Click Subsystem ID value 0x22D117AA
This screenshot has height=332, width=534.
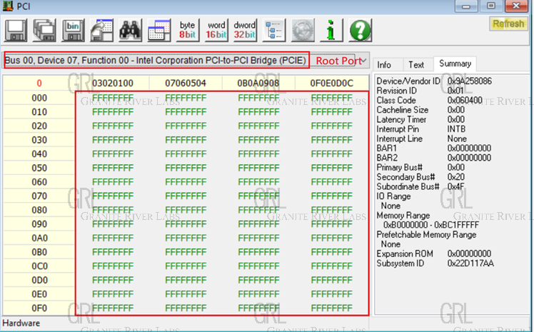click(x=470, y=263)
